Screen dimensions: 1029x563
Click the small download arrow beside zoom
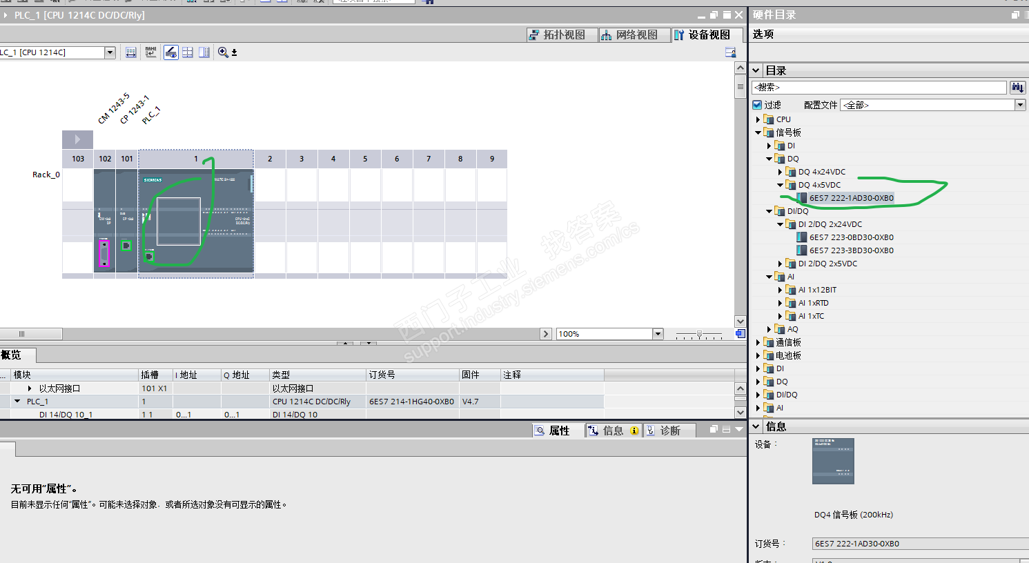point(235,52)
